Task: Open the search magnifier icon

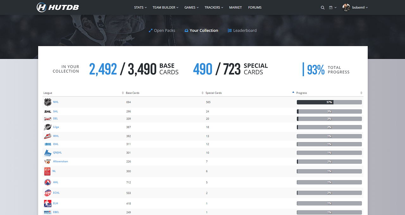Action: coord(322,8)
